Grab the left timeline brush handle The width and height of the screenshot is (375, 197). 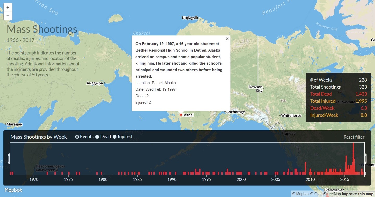(9, 159)
